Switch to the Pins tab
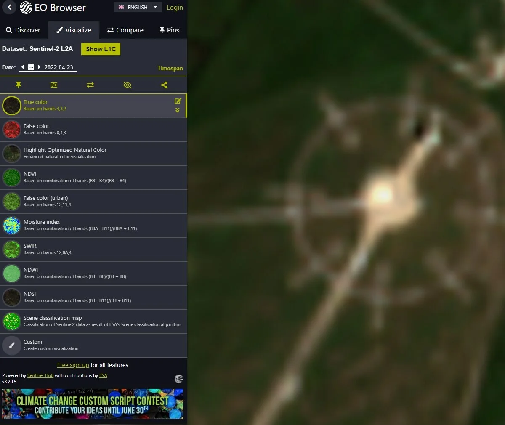The image size is (505, 425). pos(169,30)
